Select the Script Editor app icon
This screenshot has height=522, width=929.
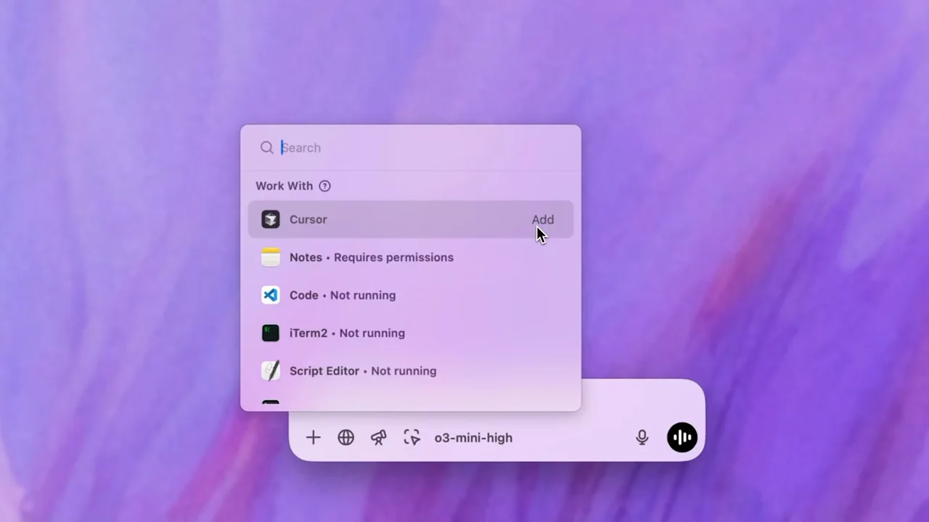(x=271, y=370)
